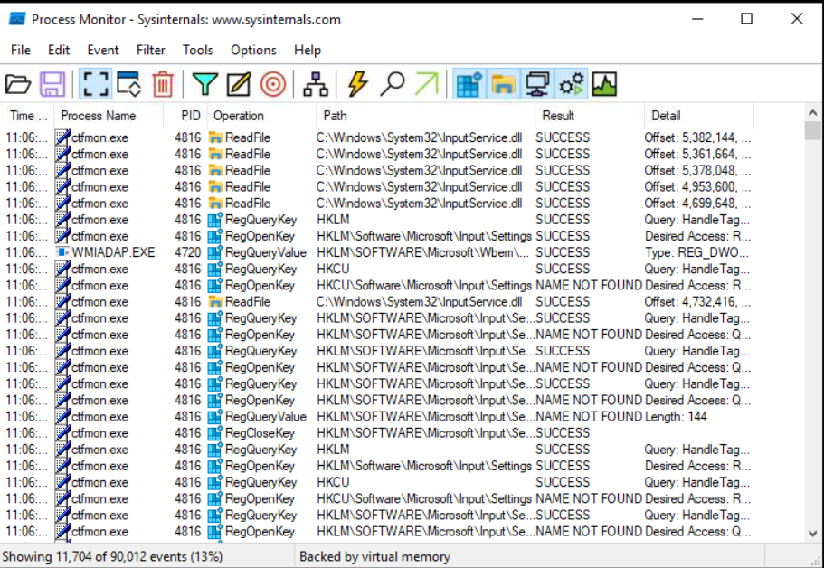The height and width of the screenshot is (568, 824).
Task: Open the event Highlighting dialog
Action: [x=236, y=83]
